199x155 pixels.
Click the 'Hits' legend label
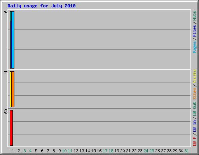(194, 16)
